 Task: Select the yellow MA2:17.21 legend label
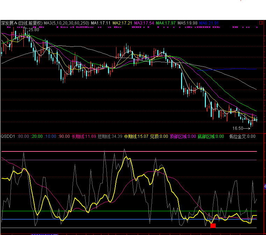(x=122, y=23)
